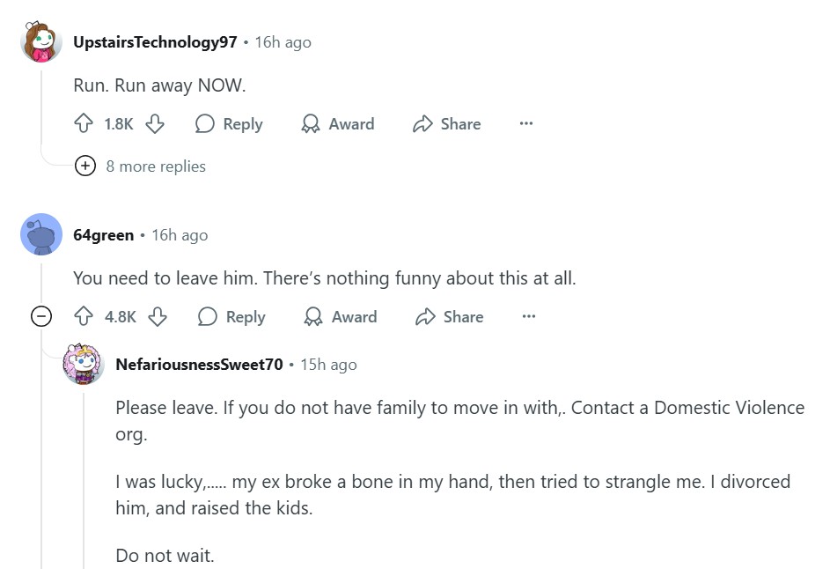Screen dimensions: 830x569
Task: Click UpstairsTechnology97's avatar
Action: pos(40,41)
